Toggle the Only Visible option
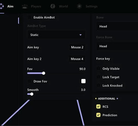The width and height of the screenshot is (138, 126). point(98,69)
